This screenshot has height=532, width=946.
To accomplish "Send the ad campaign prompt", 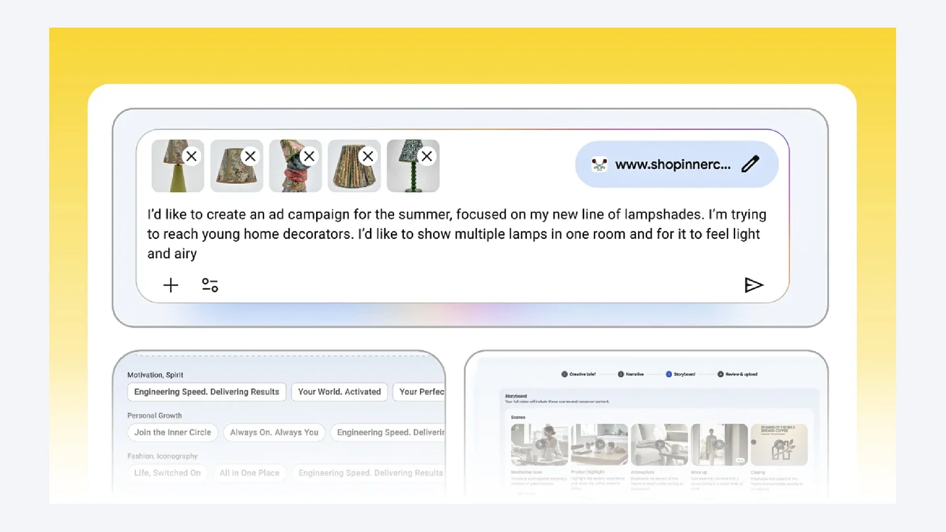I will (754, 285).
